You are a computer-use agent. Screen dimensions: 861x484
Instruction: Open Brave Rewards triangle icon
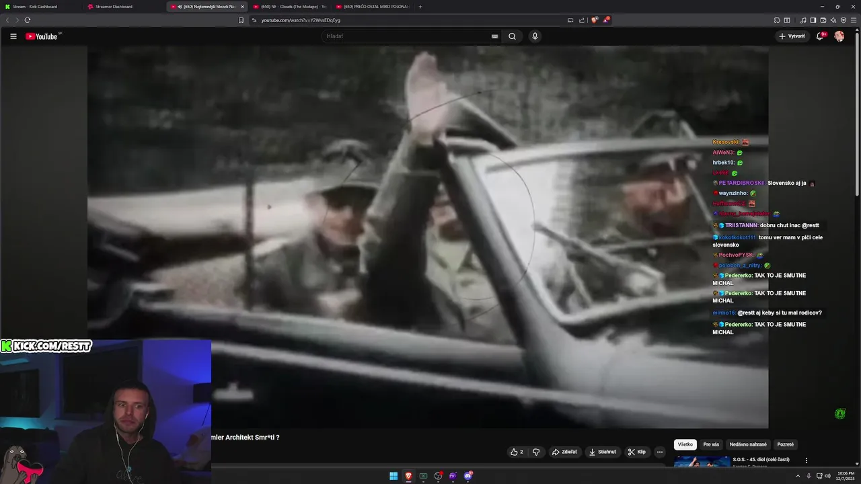click(606, 20)
